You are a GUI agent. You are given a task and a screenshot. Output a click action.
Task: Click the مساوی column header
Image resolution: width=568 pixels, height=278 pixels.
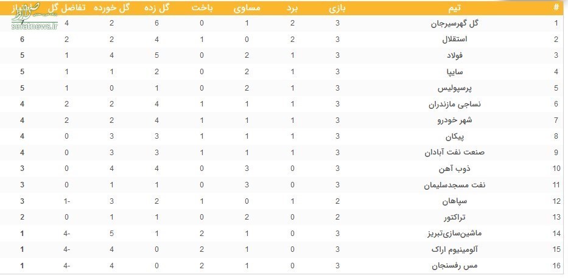tap(247, 9)
